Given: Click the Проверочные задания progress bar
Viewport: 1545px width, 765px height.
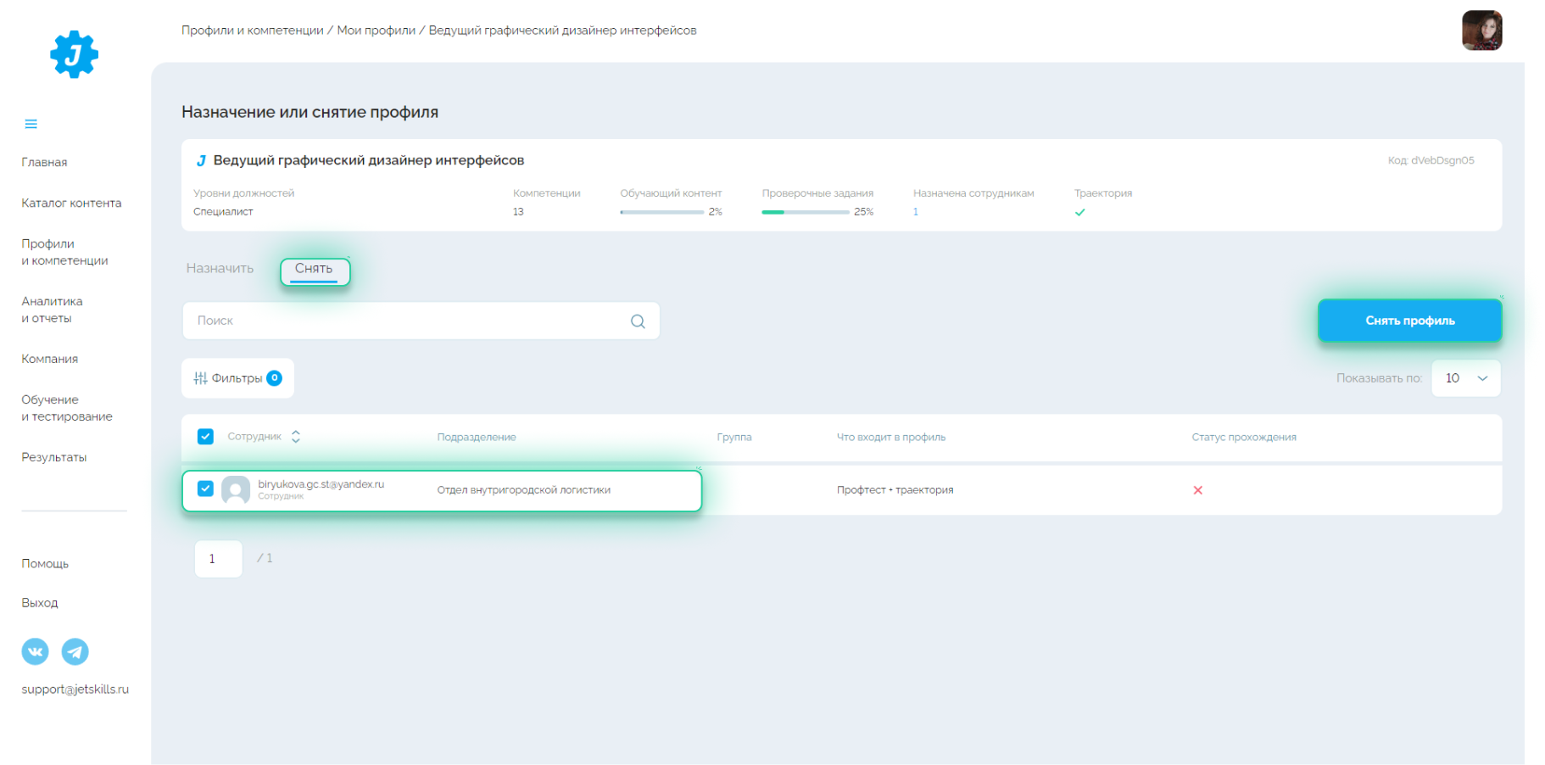Looking at the screenshot, I should [x=805, y=212].
